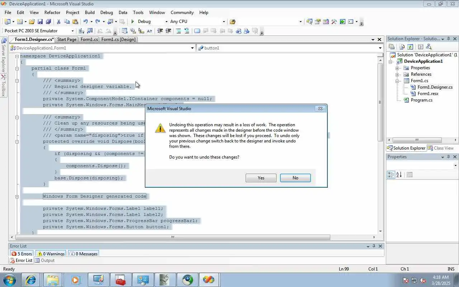The height and width of the screenshot is (287, 459).
Task: Click the Comment selected lines icon
Action: coord(179,31)
